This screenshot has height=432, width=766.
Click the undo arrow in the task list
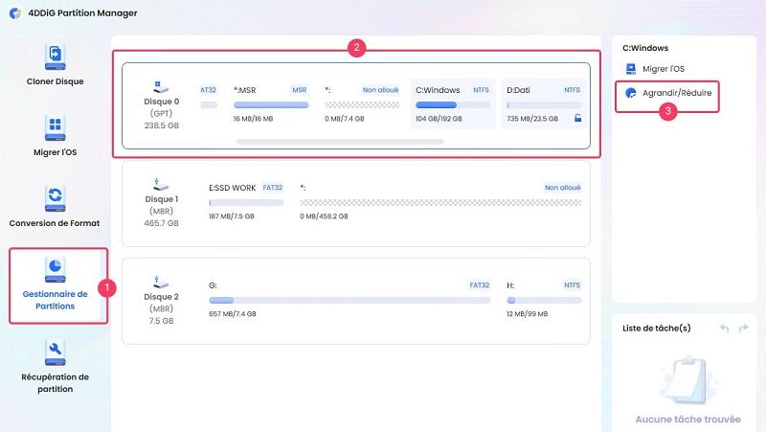[x=725, y=329]
